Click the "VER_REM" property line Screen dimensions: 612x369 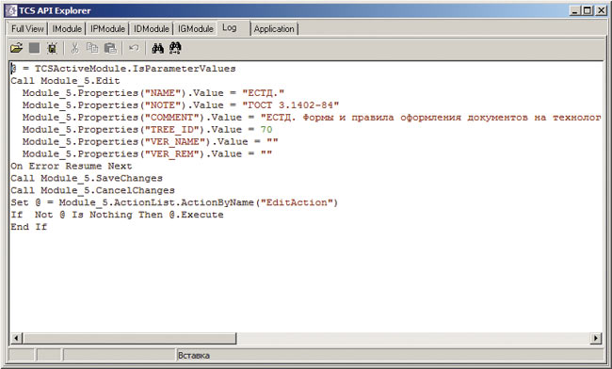[147, 153]
